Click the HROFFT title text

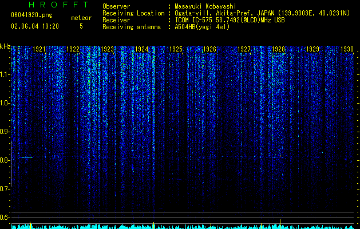[x=58, y=5]
